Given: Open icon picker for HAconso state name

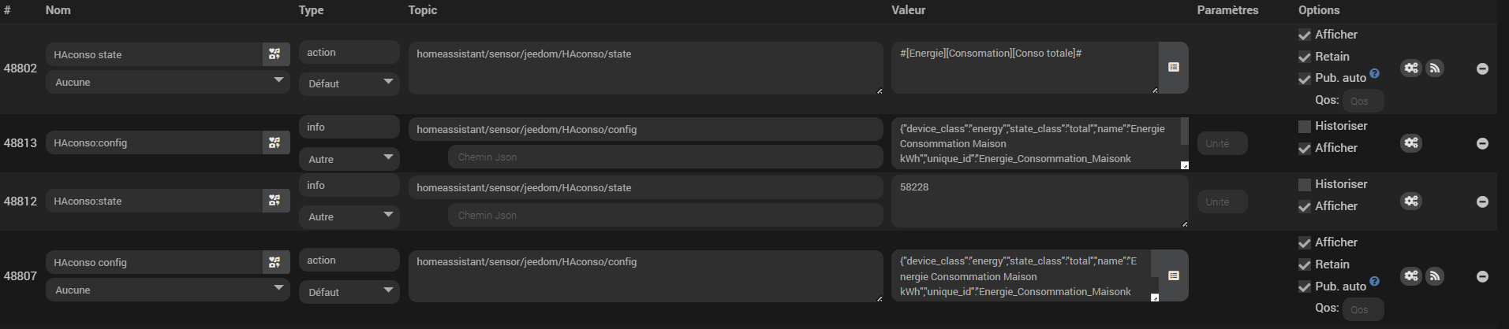Looking at the screenshot, I should (x=275, y=54).
